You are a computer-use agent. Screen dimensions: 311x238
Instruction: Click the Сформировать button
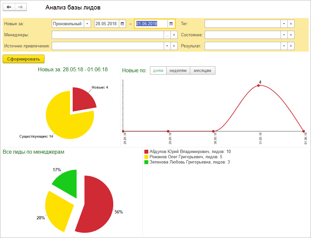(x=24, y=59)
